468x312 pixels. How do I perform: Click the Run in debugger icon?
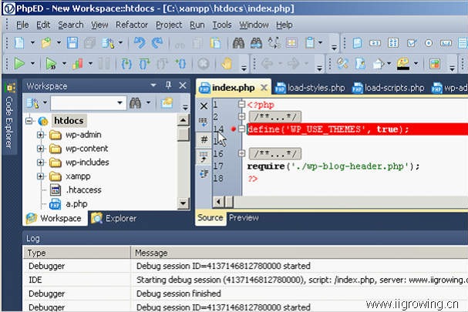click(51, 63)
